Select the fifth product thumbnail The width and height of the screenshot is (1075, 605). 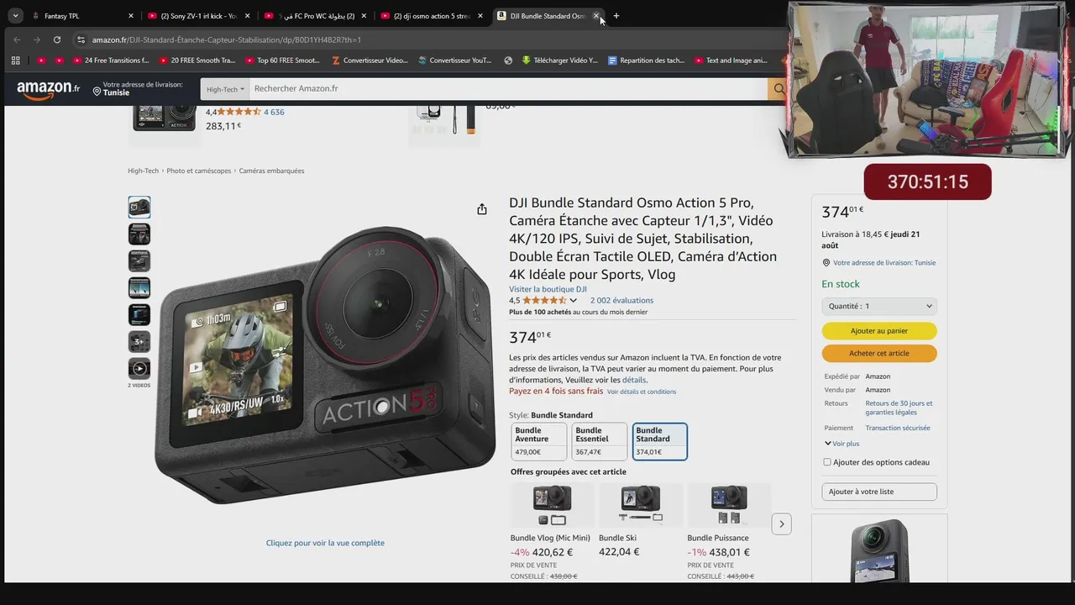139,314
